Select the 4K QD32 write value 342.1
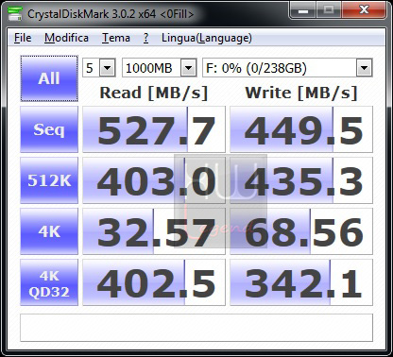 (301, 282)
